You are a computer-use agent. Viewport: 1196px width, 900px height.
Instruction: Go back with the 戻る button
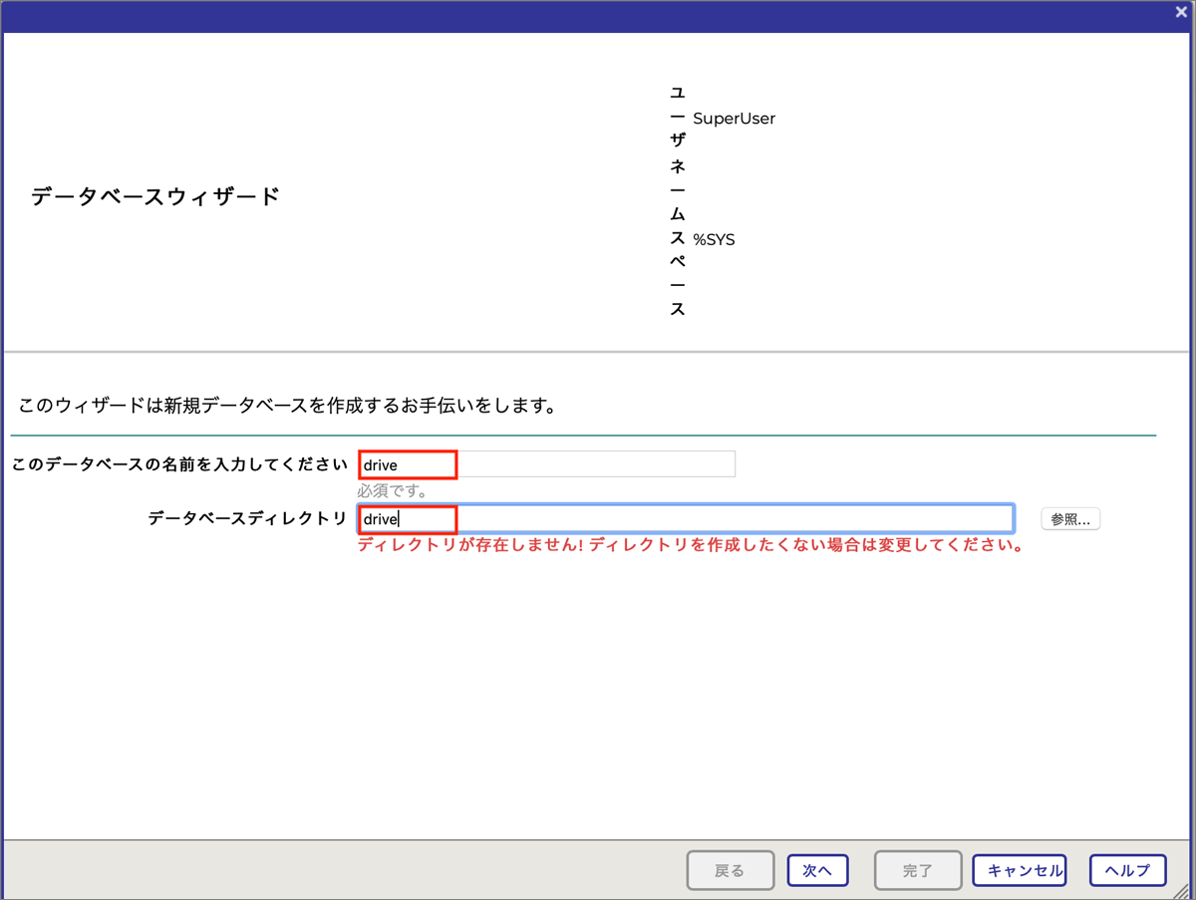click(x=731, y=870)
